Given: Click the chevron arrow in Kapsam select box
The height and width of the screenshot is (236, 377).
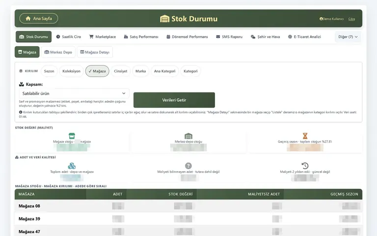Looking at the screenshot, I should (x=124, y=93).
